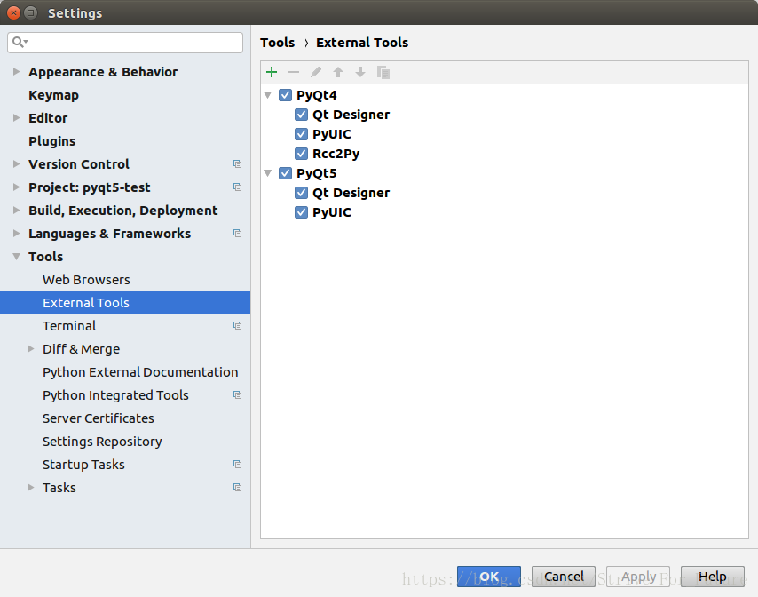This screenshot has height=597, width=758.
Task: Click the remove tool minus icon
Action: click(294, 73)
